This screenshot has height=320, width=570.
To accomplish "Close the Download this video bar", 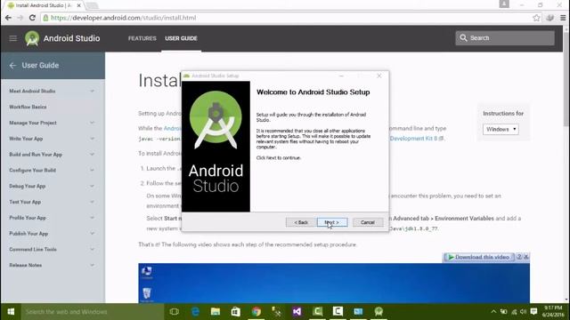I will tap(525, 257).
